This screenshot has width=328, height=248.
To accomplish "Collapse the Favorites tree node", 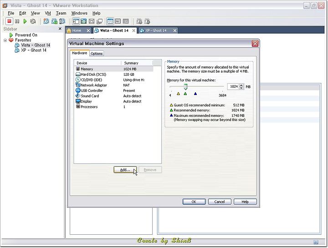I will [5, 40].
